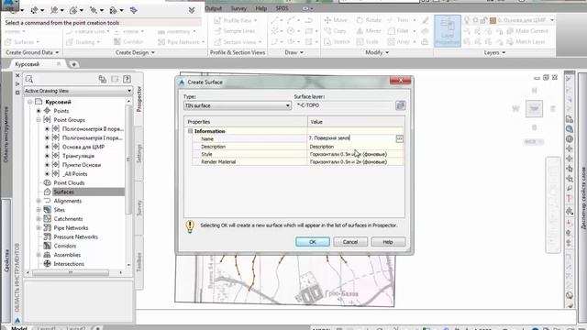
Task: Select Surfaces in Prospector tree
Action: click(x=63, y=192)
